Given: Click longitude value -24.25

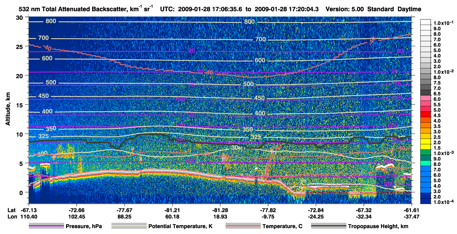Looking at the screenshot, I should click(316, 216).
